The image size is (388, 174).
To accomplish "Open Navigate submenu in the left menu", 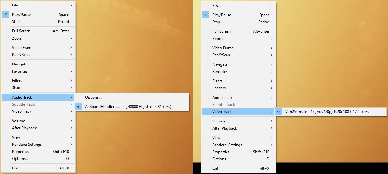I will coord(20,64).
